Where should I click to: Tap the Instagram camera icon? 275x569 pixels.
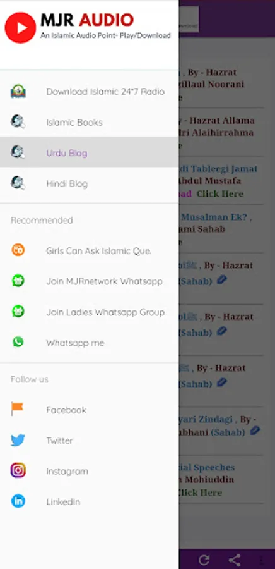[18, 470]
